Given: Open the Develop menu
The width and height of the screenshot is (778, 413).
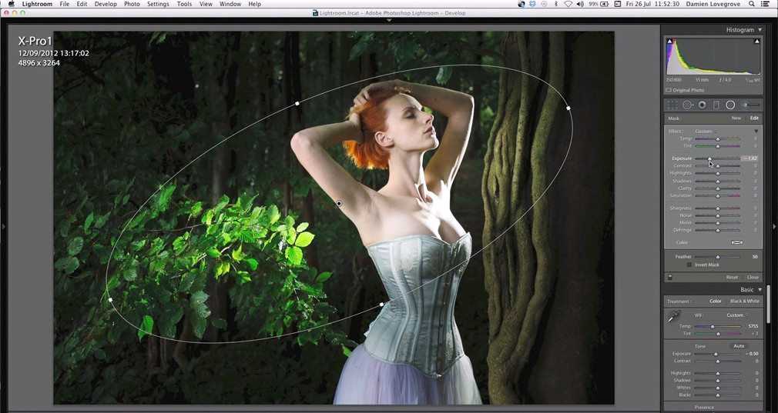Looking at the screenshot, I should (x=106, y=4).
